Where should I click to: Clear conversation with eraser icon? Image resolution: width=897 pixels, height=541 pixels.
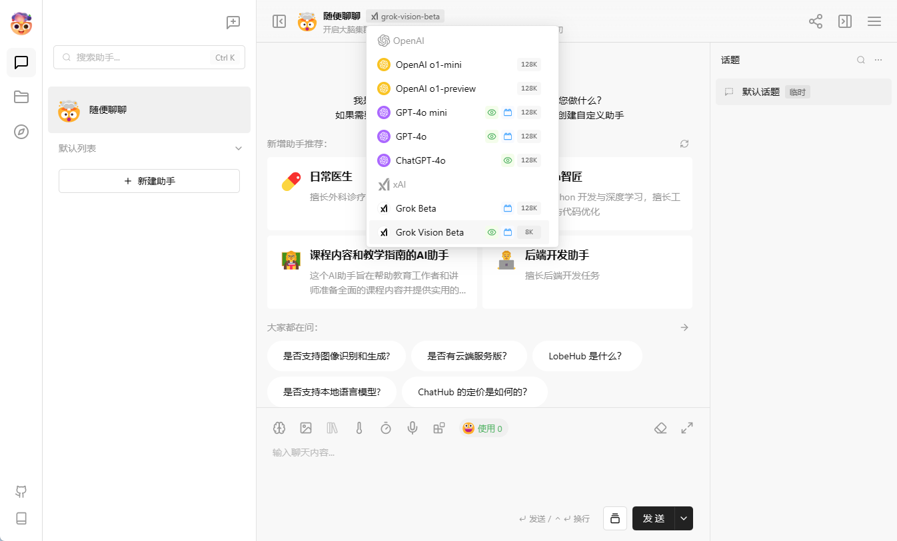(660, 428)
